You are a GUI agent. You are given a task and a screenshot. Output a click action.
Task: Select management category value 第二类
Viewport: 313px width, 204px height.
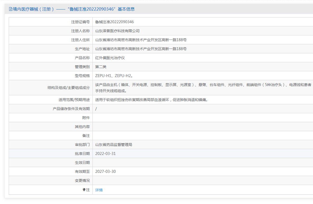(101, 67)
